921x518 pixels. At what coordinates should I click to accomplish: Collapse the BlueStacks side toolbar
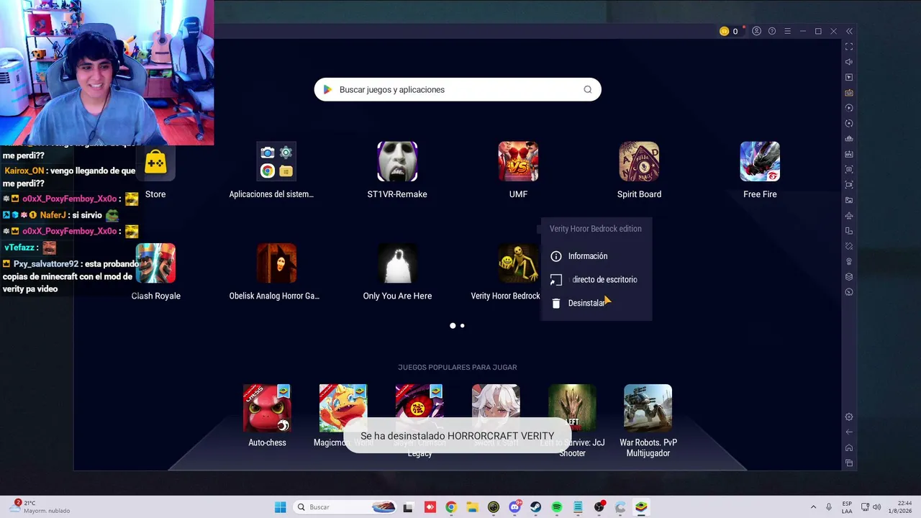click(849, 31)
